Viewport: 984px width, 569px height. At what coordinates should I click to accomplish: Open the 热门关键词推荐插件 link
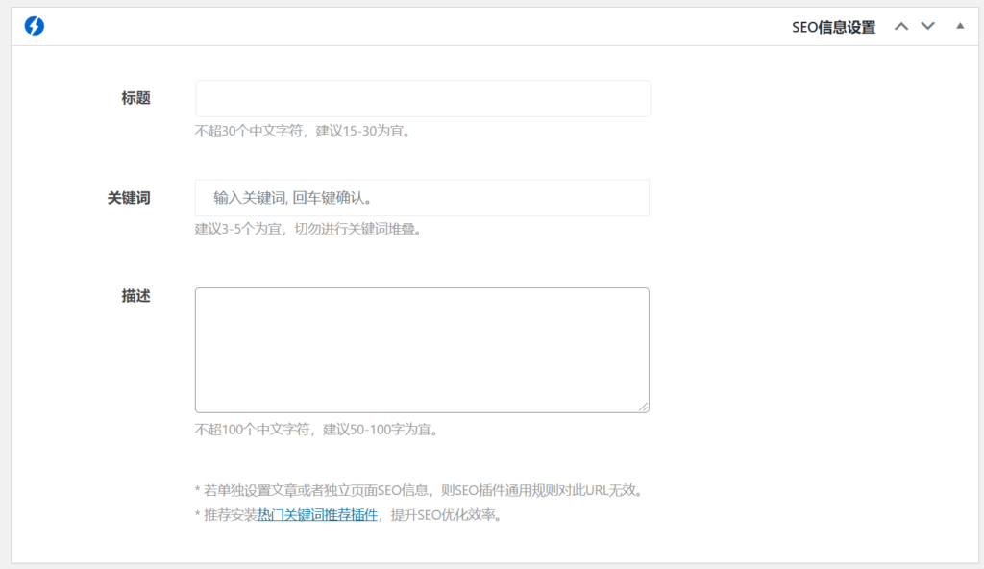pos(317,515)
